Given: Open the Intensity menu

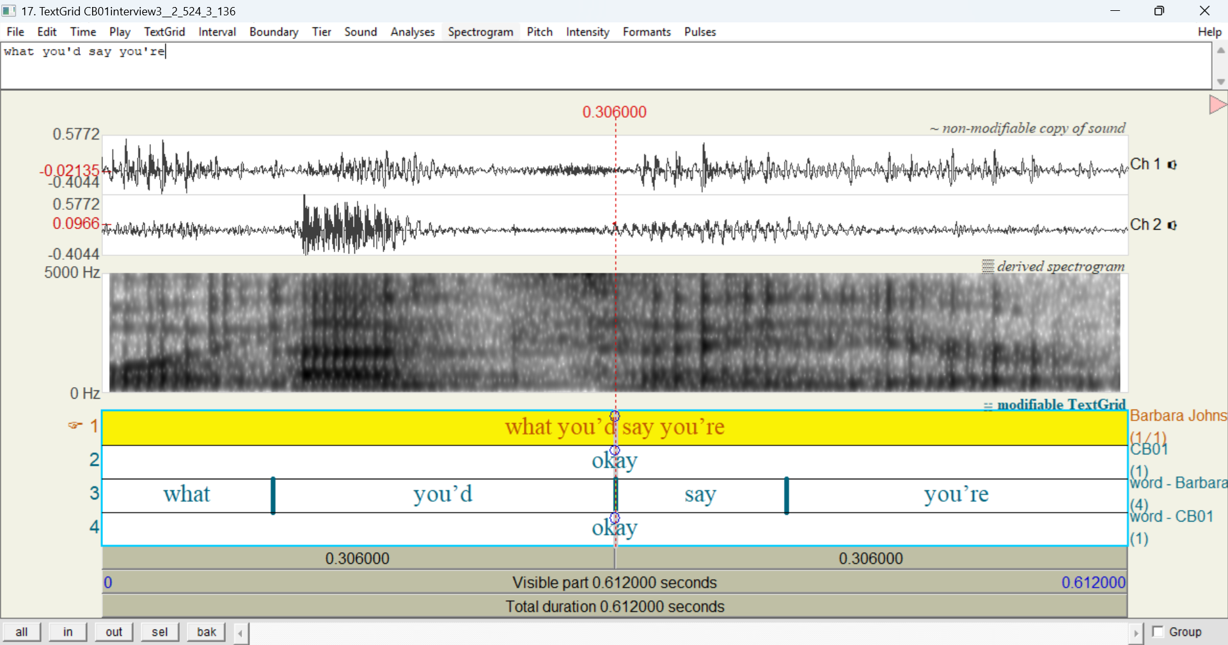Looking at the screenshot, I should point(587,32).
